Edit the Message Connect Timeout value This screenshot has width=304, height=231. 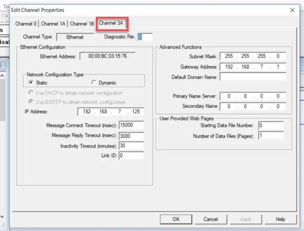[x=131, y=125]
